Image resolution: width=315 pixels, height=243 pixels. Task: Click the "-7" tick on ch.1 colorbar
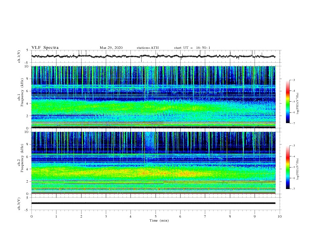(293, 123)
